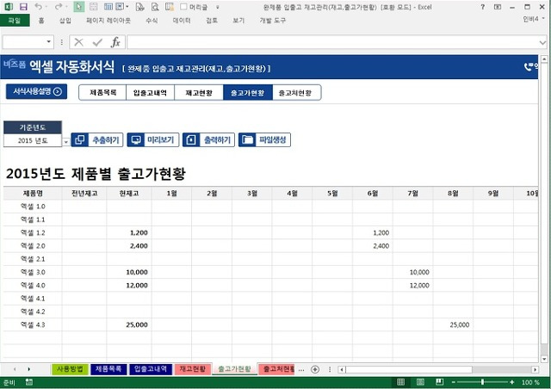Click the Save icon in quick access toolbar

click(x=23, y=7)
